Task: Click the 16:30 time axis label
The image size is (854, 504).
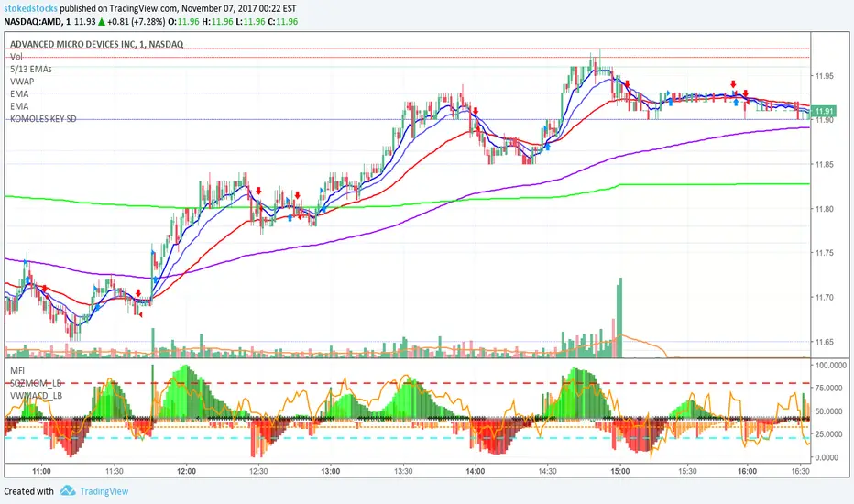Action: tap(800, 471)
